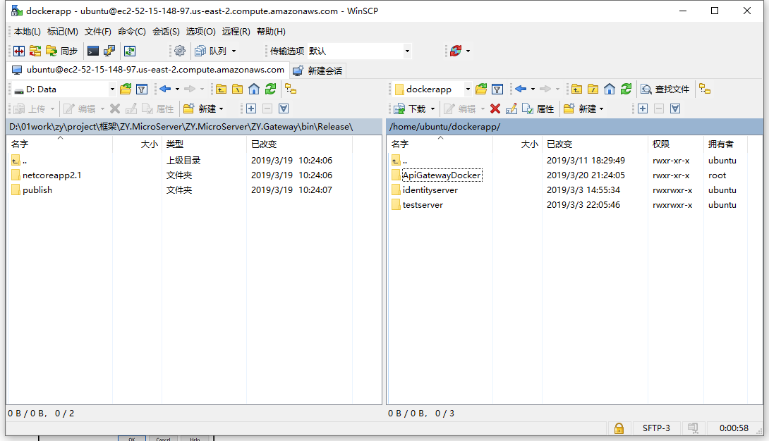
Task: Click the Synchronize Browsing icon
Action: pyautogui.click(x=35, y=51)
